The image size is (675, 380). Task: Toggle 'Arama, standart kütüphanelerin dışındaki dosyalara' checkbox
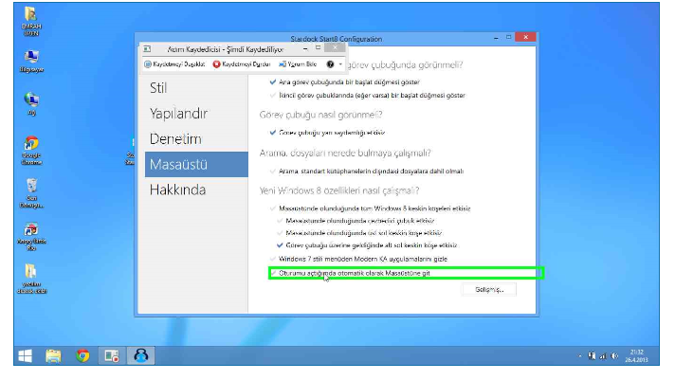pos(272,171)
